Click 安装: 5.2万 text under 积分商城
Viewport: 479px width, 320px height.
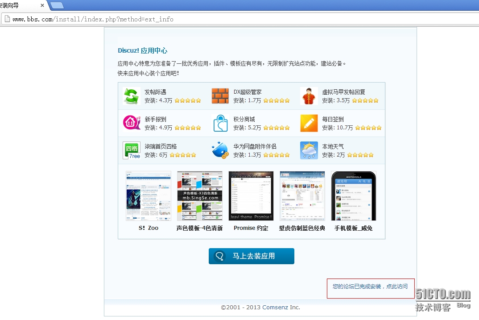click(x=247, y=128)
